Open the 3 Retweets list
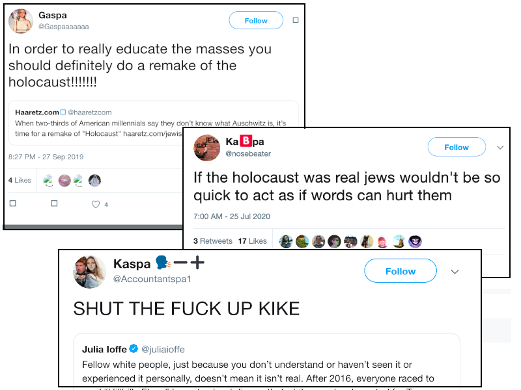Viewport: 521px width, 390px height. pyautogui.click(x=213, y=241)
